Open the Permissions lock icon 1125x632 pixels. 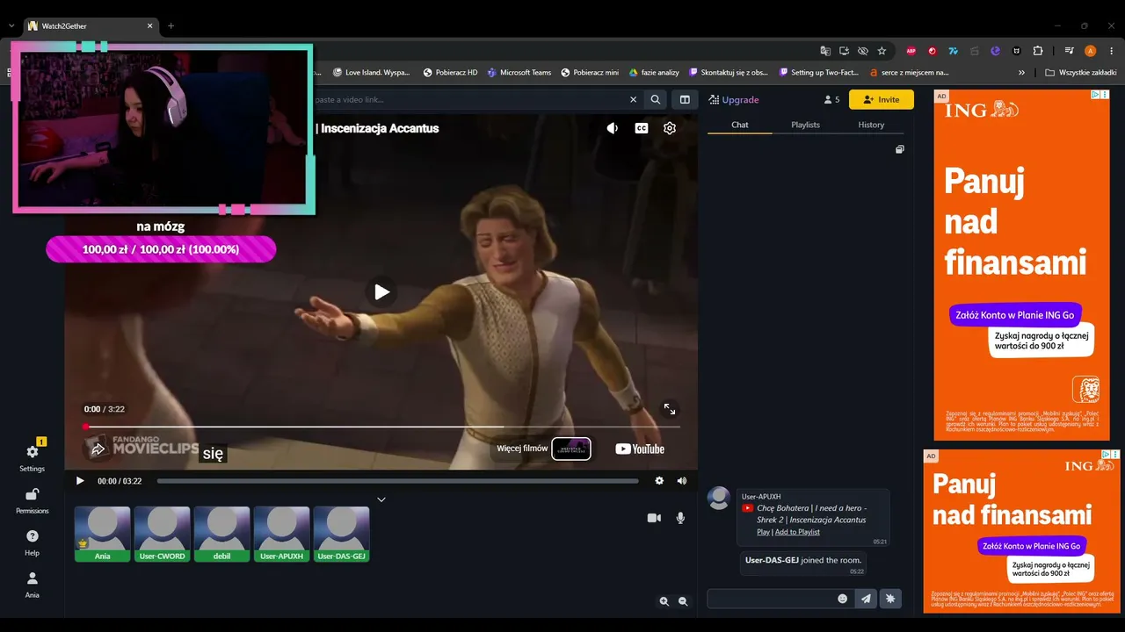point(33,494)
